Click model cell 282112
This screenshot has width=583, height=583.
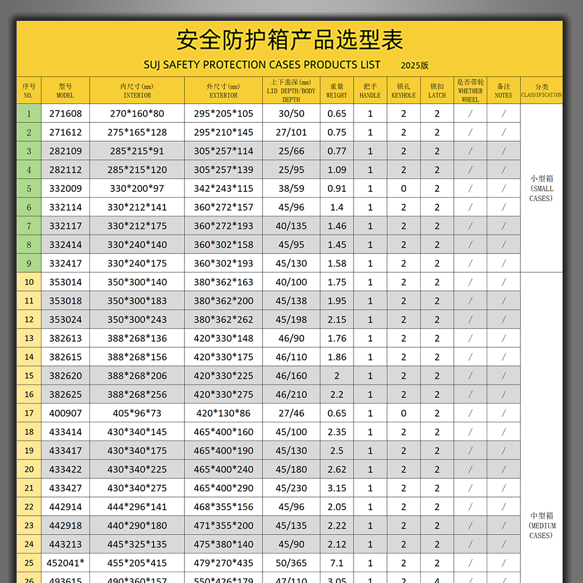[x=65, y=170]
